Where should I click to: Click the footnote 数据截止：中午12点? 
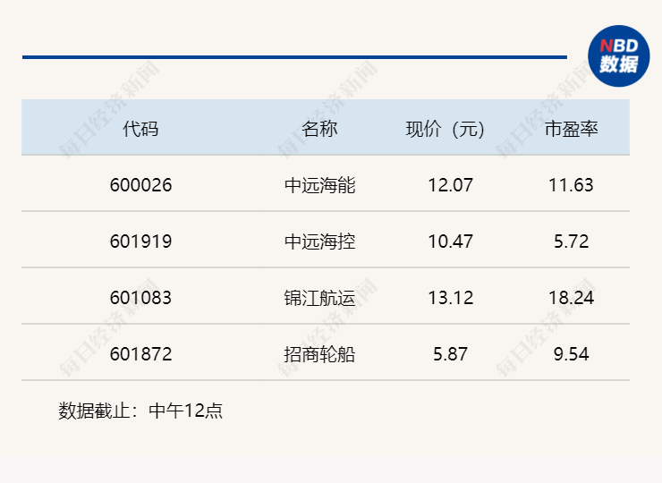click(x=140, y=411)
